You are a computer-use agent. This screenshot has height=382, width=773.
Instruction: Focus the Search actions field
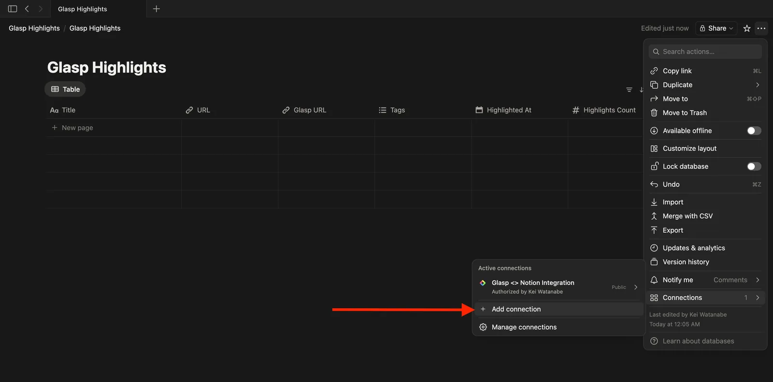click(x=705, y=52)
